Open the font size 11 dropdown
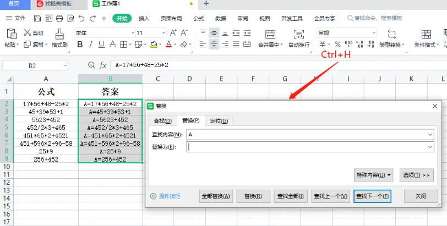Image resolution: width=447 pixels, height=226 pixels. (x=163, y=33)
